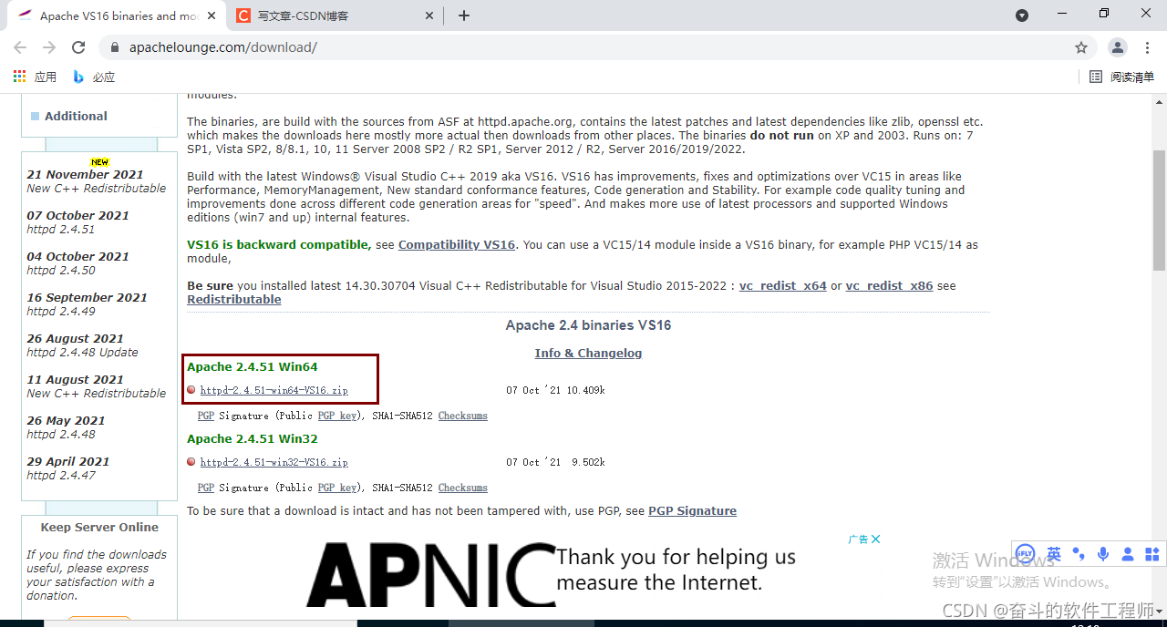Click the input method microphone icon
The height and width of the screenshot is (627, 1167).
pos(1103,553)
